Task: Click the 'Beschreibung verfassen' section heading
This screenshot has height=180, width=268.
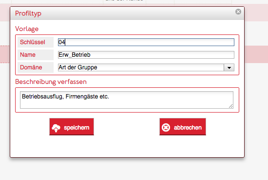Action: pyautogui.click(x=51, y=82)
